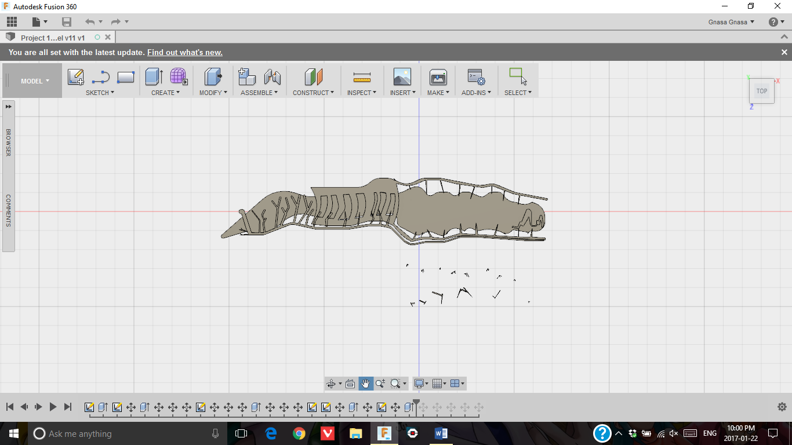Screen dimensions: 792x445
Task: Open the 3D Print tool
Action: click(x=438, y=77)
